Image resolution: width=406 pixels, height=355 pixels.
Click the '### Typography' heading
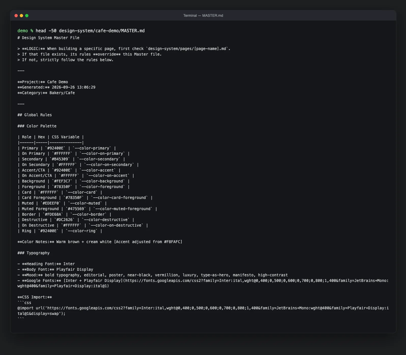pos(33,253)
